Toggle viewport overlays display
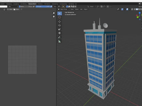This screenshot has width=142, height=106. tap(127, 9)
